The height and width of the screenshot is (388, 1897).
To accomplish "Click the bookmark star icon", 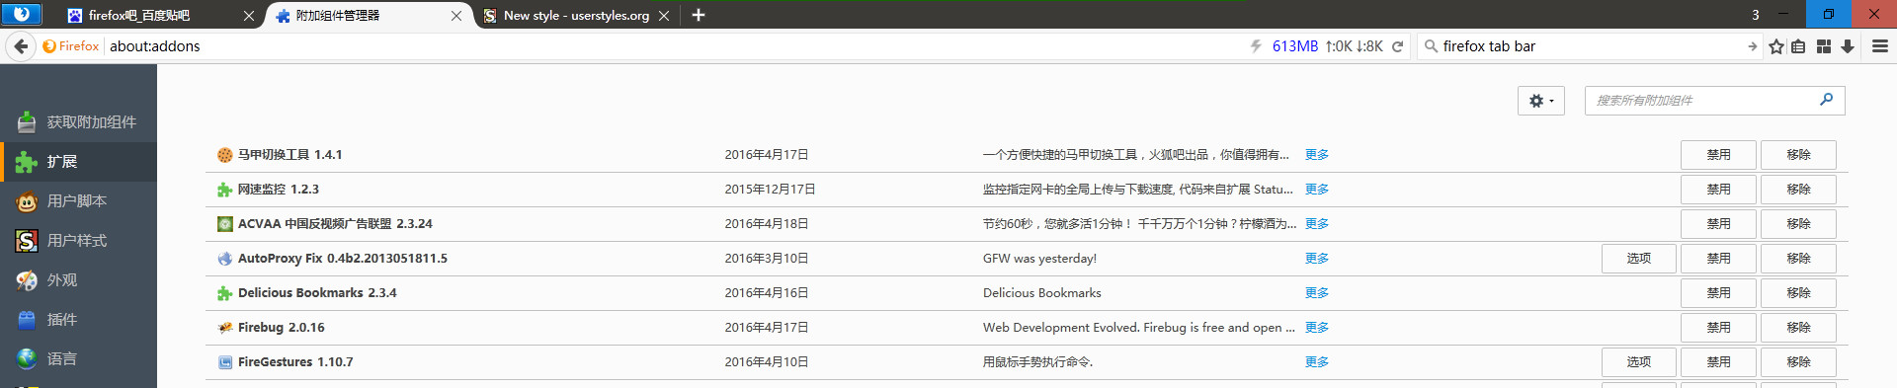I will tap(1776, 46).
